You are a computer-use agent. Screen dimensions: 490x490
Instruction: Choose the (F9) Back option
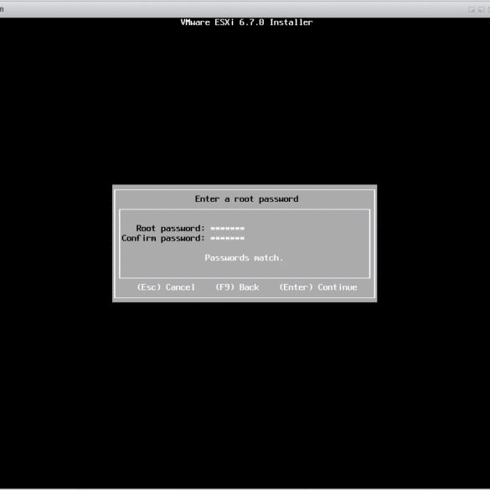(237, 287)
